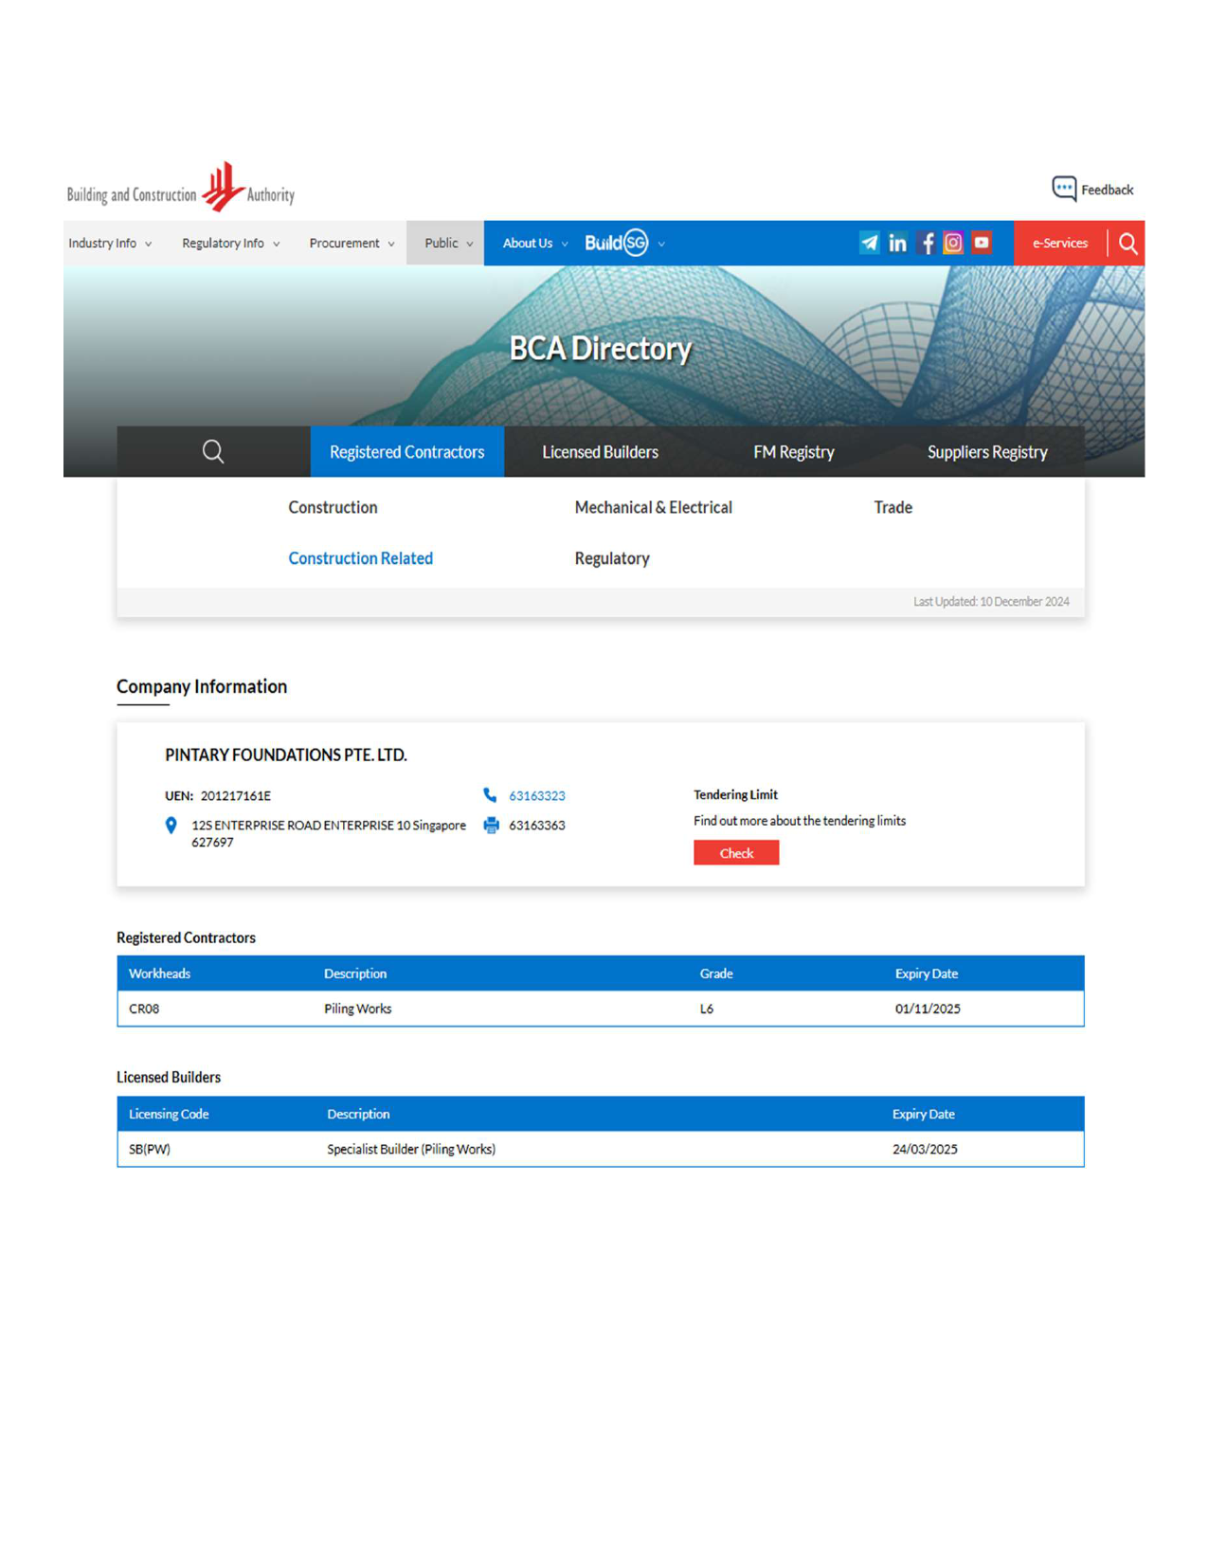Click the BCA Directory banner title
The height and width of the screenshot is (1564, 1208).
click(x=601, y=349)
